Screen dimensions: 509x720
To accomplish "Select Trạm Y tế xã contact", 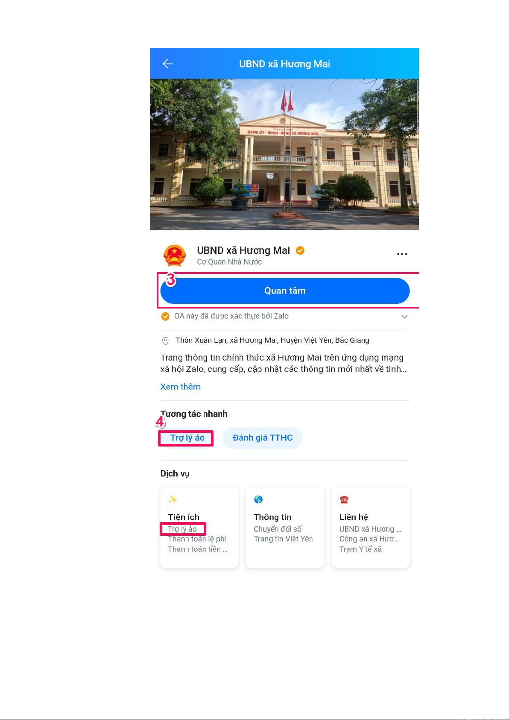I will (360, 549).
